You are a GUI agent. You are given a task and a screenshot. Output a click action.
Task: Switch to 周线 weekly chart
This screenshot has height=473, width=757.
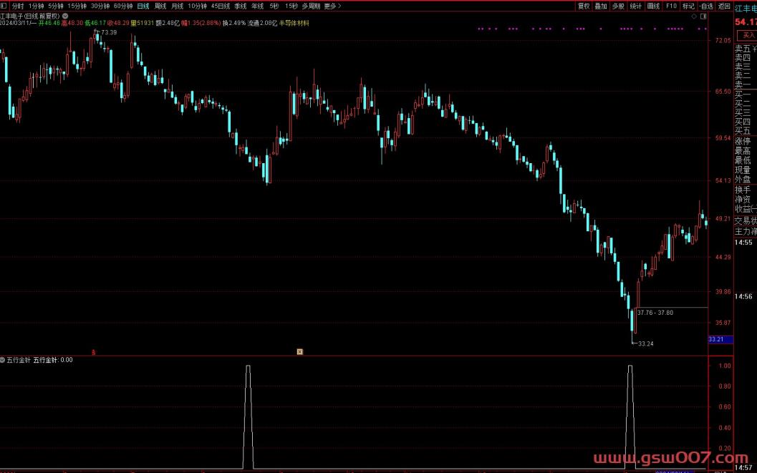coord(160,6)
